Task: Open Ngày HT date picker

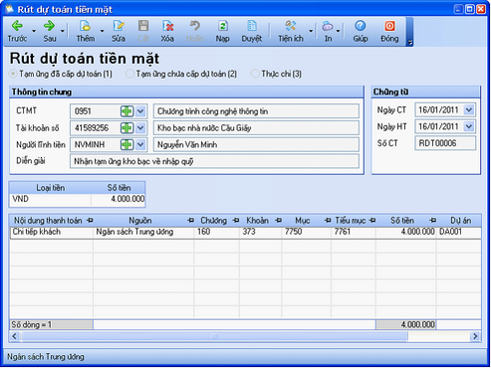Action: 469,126
